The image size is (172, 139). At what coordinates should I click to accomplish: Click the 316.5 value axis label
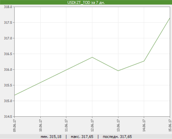[8, 54]
